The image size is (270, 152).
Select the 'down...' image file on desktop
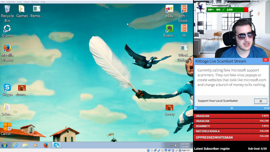pos(22,90)
